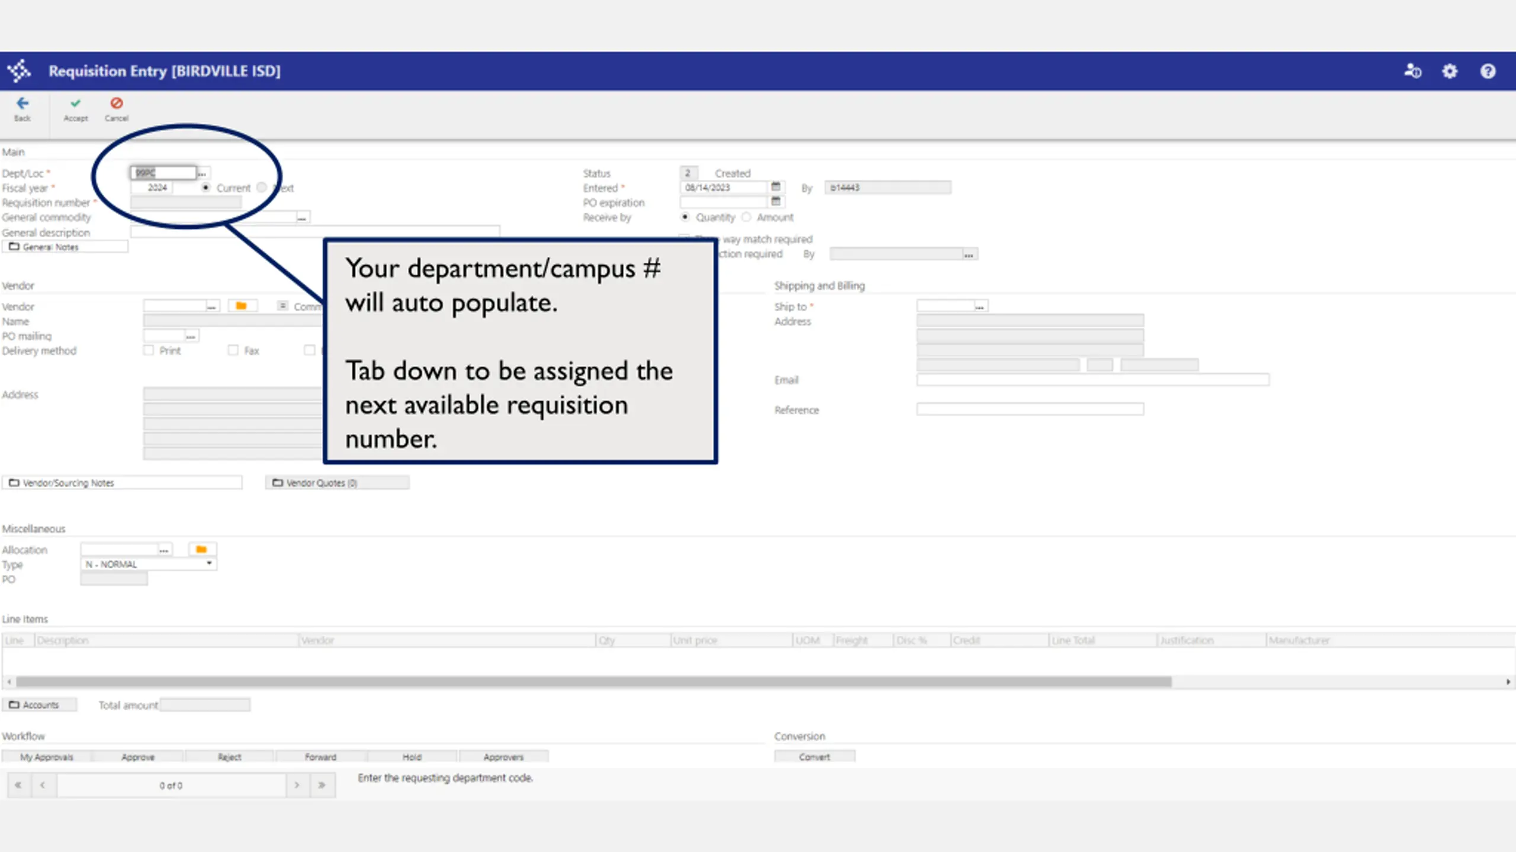The height and width of the screenshot is (852, 1516).
Task: Open Vendor Quotes (0)
Action: [x=338, y=483]
